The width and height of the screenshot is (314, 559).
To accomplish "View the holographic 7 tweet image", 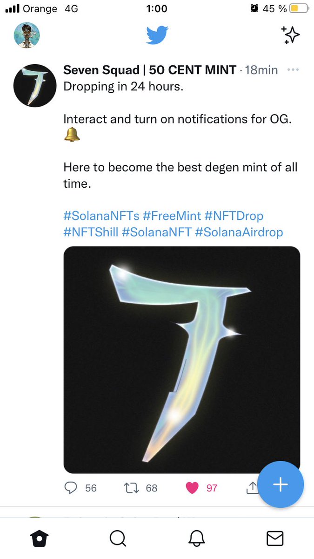I will pyautogui.click(x=182, y=360).
